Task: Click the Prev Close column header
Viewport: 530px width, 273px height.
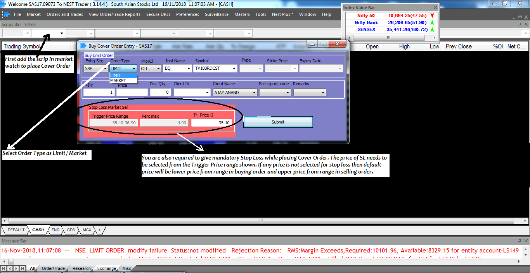Action: coord(459,46)
